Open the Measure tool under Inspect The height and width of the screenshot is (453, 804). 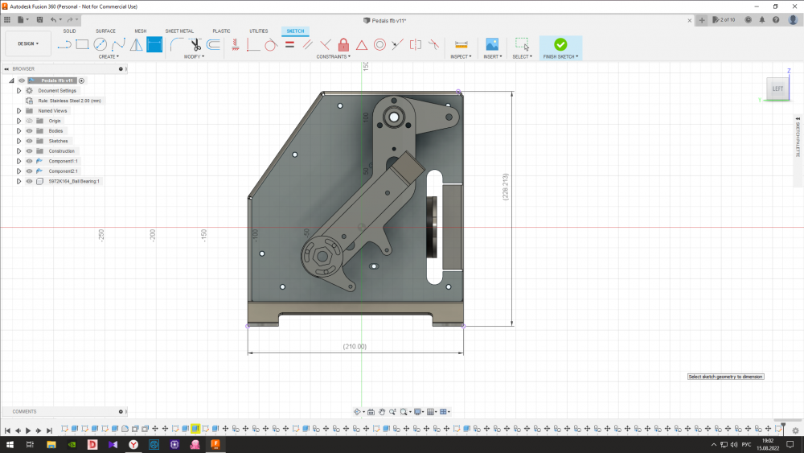pyautogui.click(x=461, y=44)
